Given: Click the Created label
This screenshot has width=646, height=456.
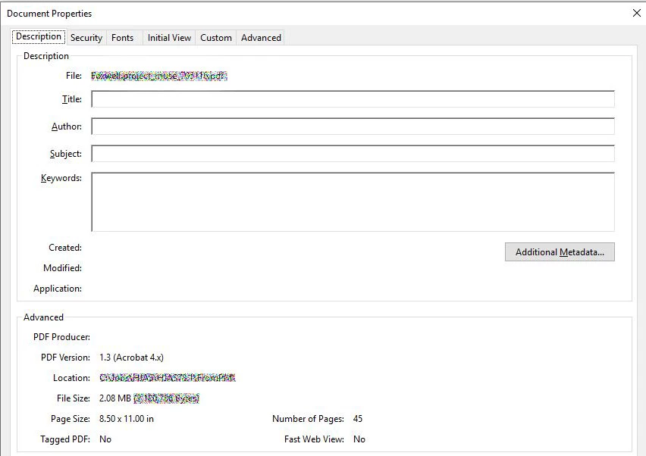Looking at the screenshot, I should [65, 248].
